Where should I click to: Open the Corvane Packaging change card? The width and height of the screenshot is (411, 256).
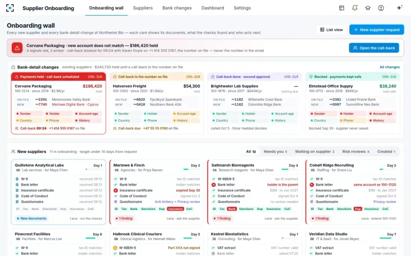coord(58,103)
